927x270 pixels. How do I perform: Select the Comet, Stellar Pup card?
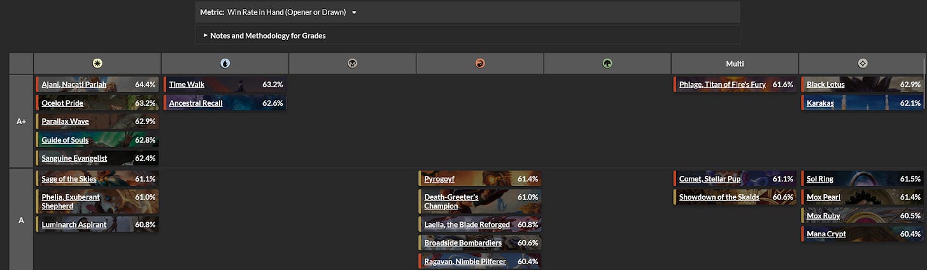pos(735,179)
